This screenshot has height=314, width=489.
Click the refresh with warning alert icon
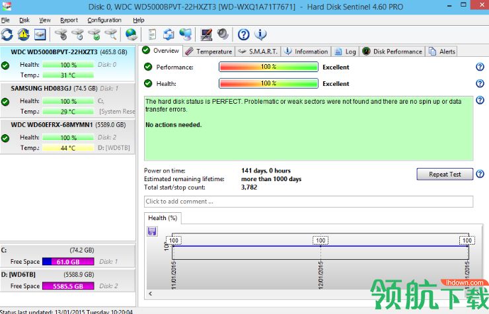[23, 34]
